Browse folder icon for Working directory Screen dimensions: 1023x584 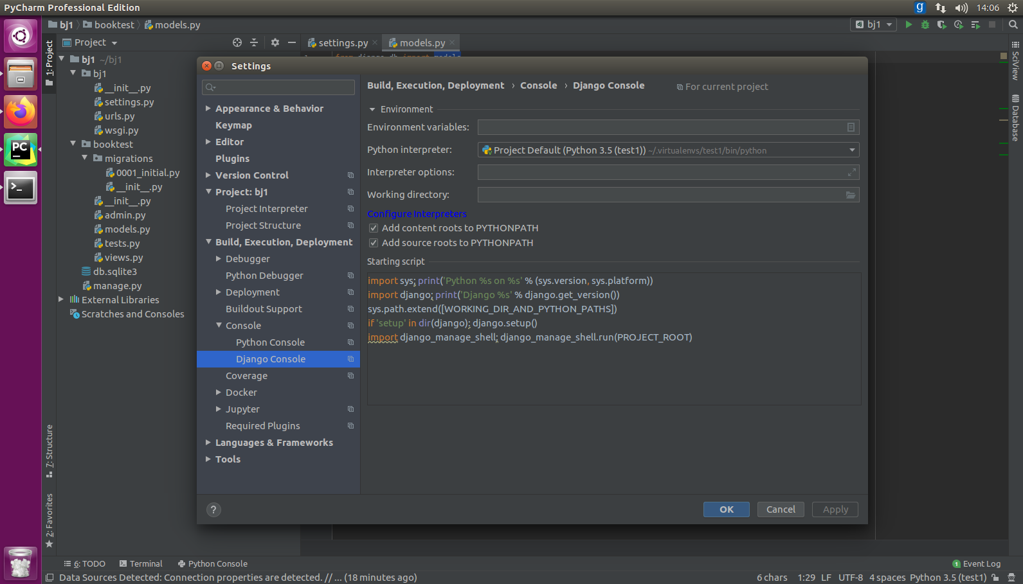pos(850,195)
